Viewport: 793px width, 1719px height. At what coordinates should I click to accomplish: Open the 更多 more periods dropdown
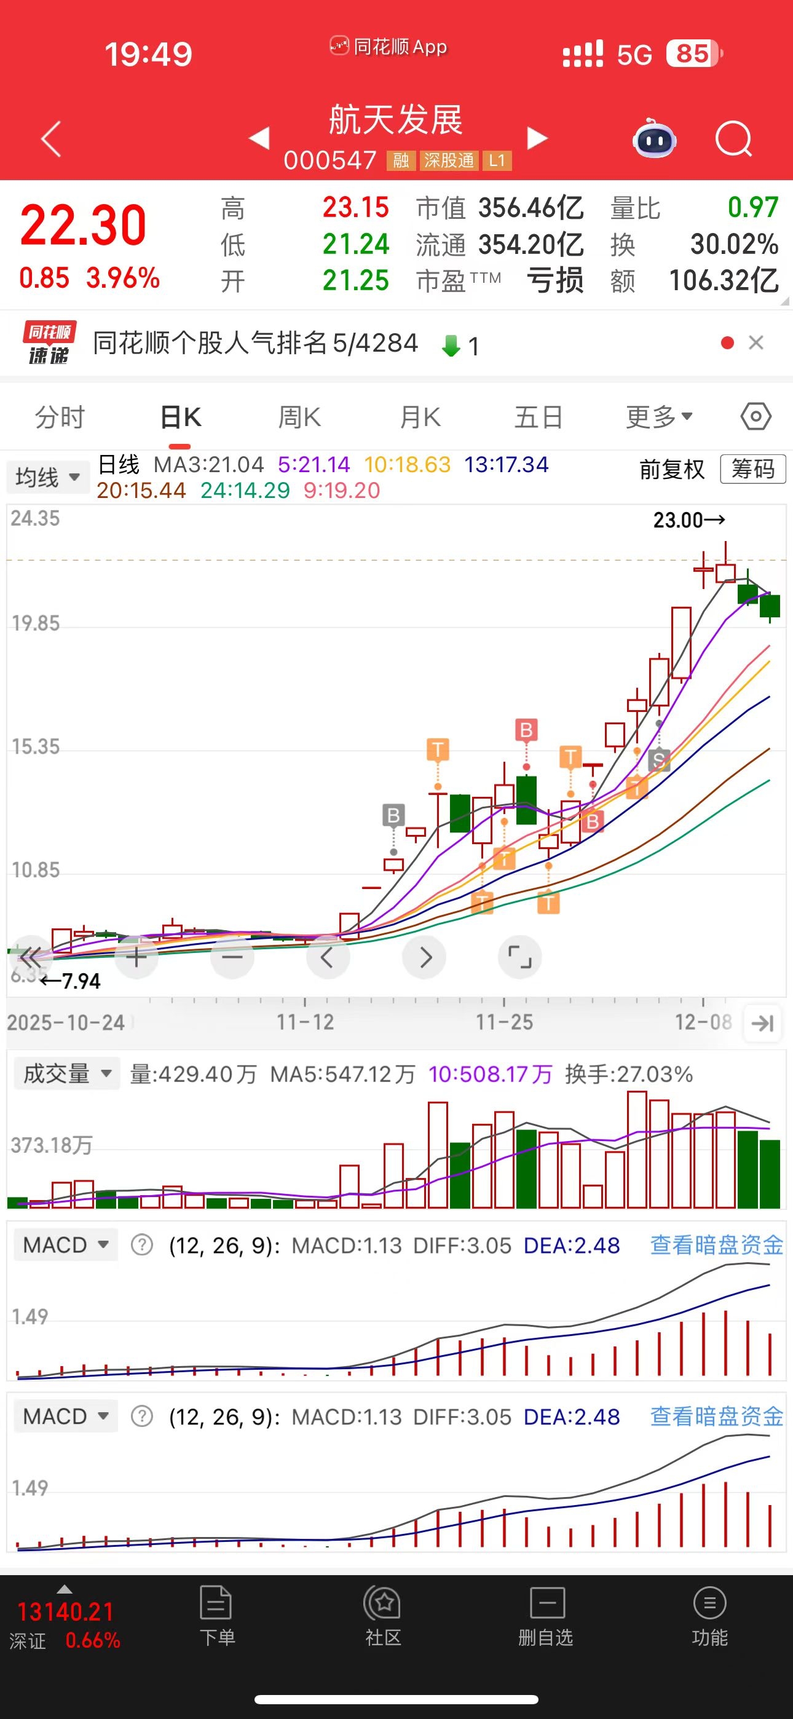pyautogui.click(x=659, y=417)
